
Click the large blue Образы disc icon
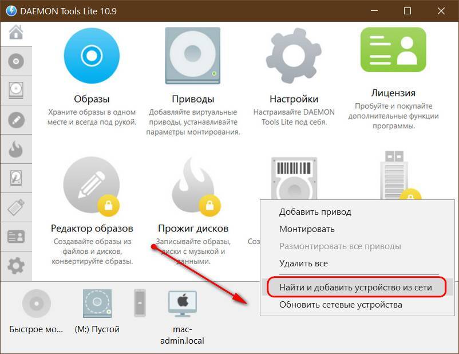[92, 56]
